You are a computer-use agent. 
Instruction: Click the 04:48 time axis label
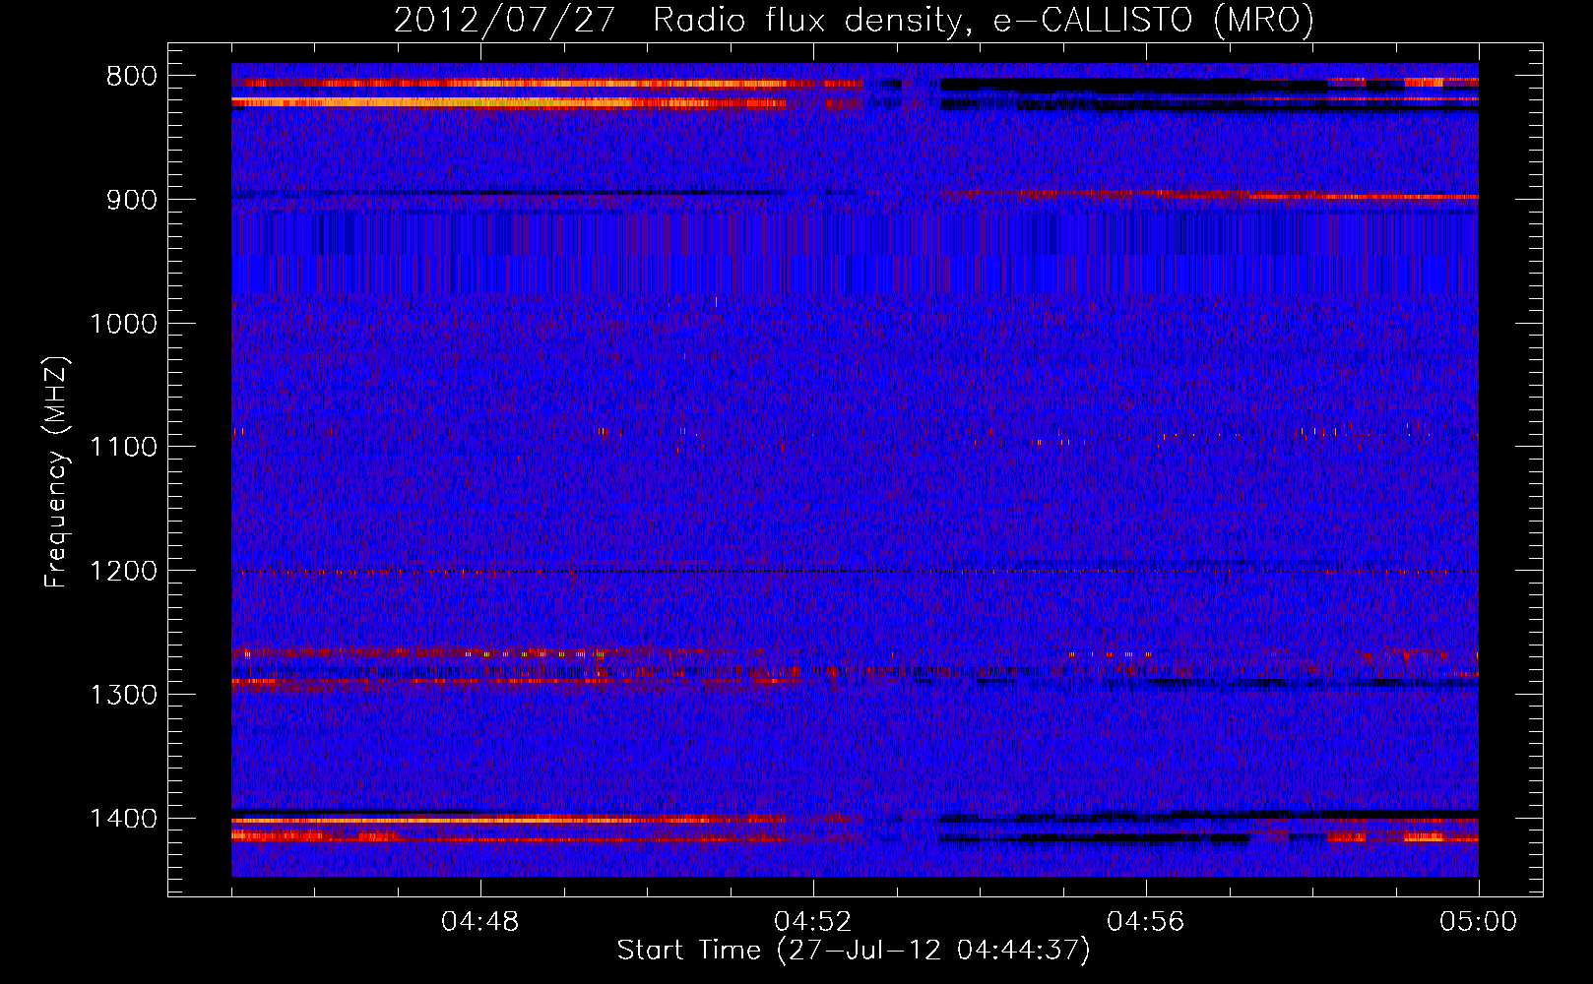[480, 922]
